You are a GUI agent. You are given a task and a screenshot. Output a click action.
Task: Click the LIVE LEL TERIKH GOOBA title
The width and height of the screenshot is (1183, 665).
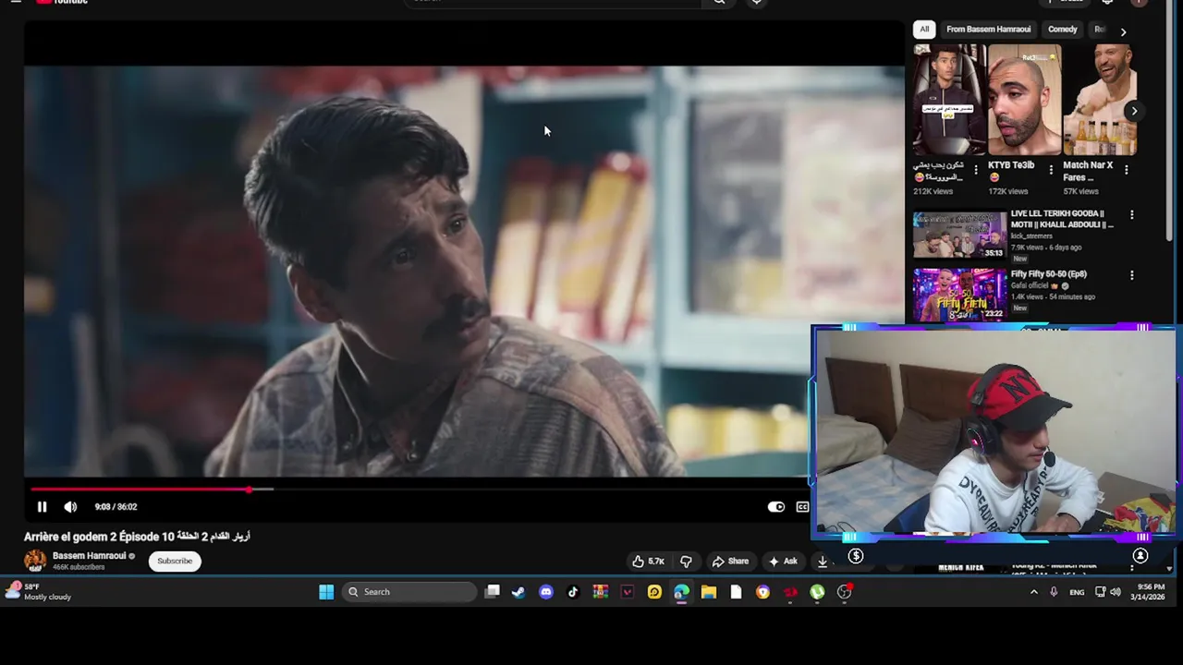tap(1061, 219)
